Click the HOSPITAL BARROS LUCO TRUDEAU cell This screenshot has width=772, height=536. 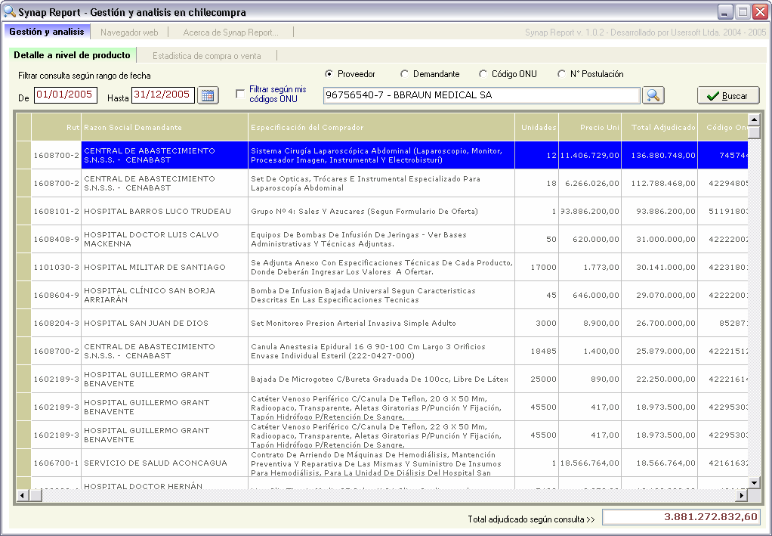(x=165, y=212)
